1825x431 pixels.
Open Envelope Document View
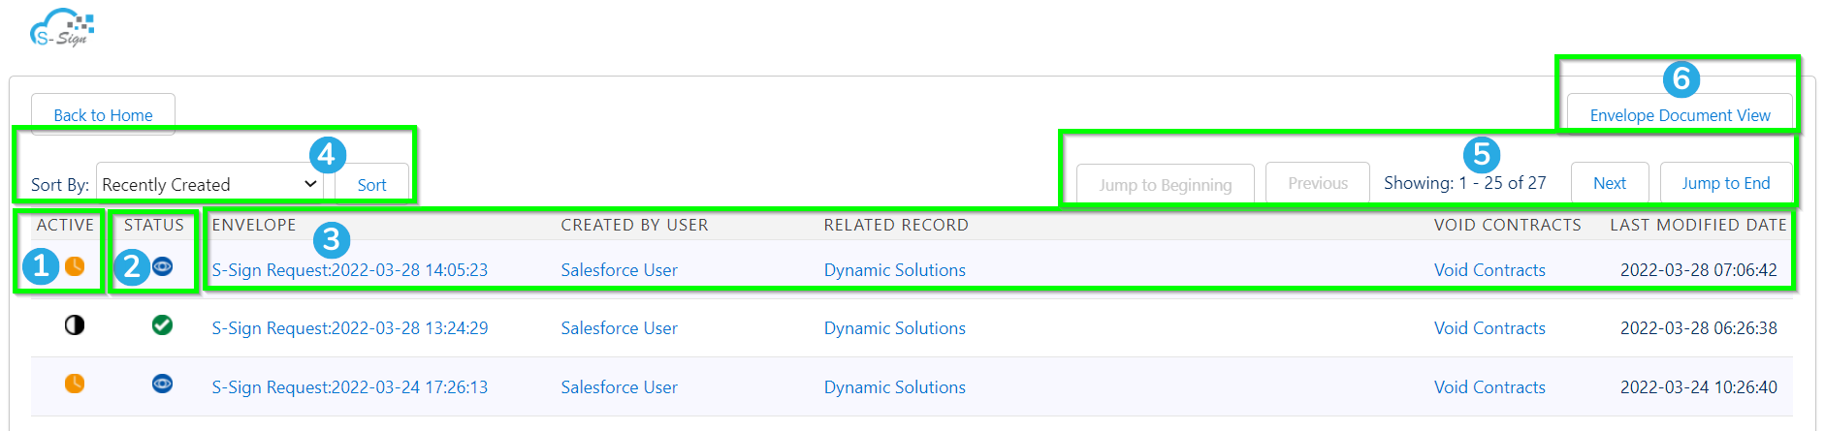point(1680,114)
